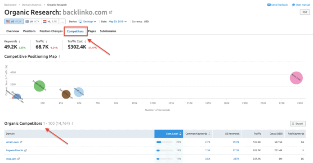Click the green keywordtool.io bubble
This screenshot has height=163, width=313.
tap(39, 86)
